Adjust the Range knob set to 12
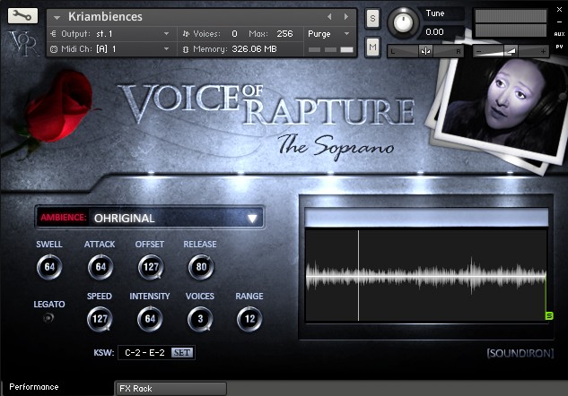 (249, 319)
